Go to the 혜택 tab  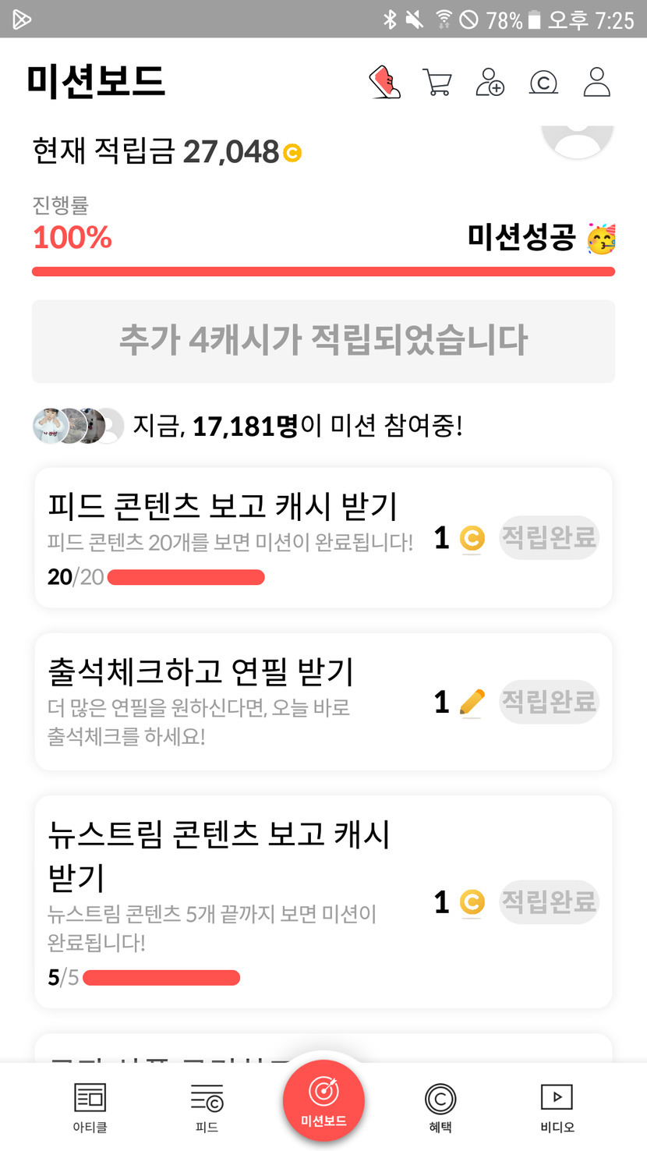pyautogui.click(x=440, y=1106)
